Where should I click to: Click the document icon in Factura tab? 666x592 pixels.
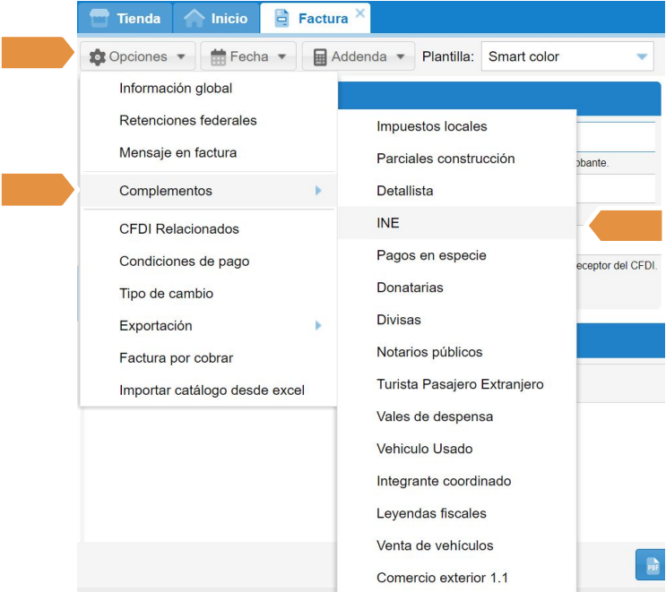(x=281, y=19)
